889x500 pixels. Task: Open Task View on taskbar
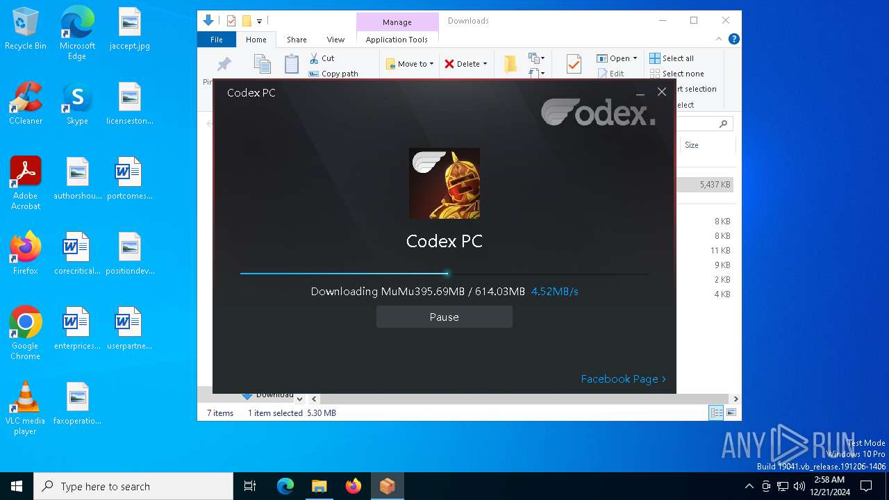tap(250, 486)
